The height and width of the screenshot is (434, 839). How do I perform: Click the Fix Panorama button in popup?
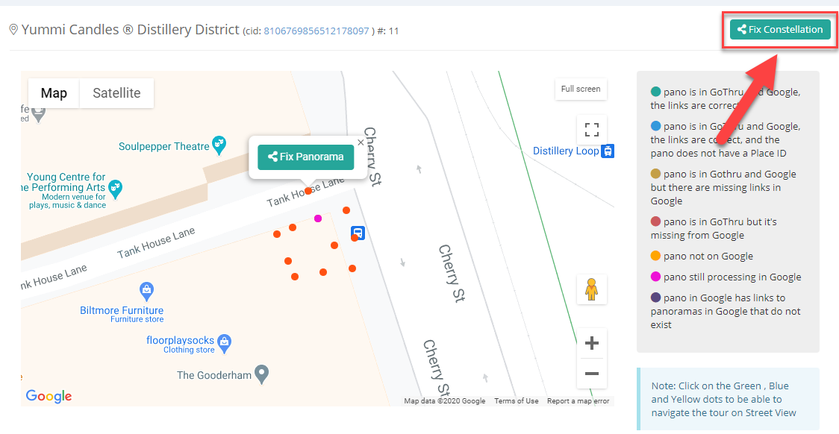pyautogui.click(x=305, y=157)
